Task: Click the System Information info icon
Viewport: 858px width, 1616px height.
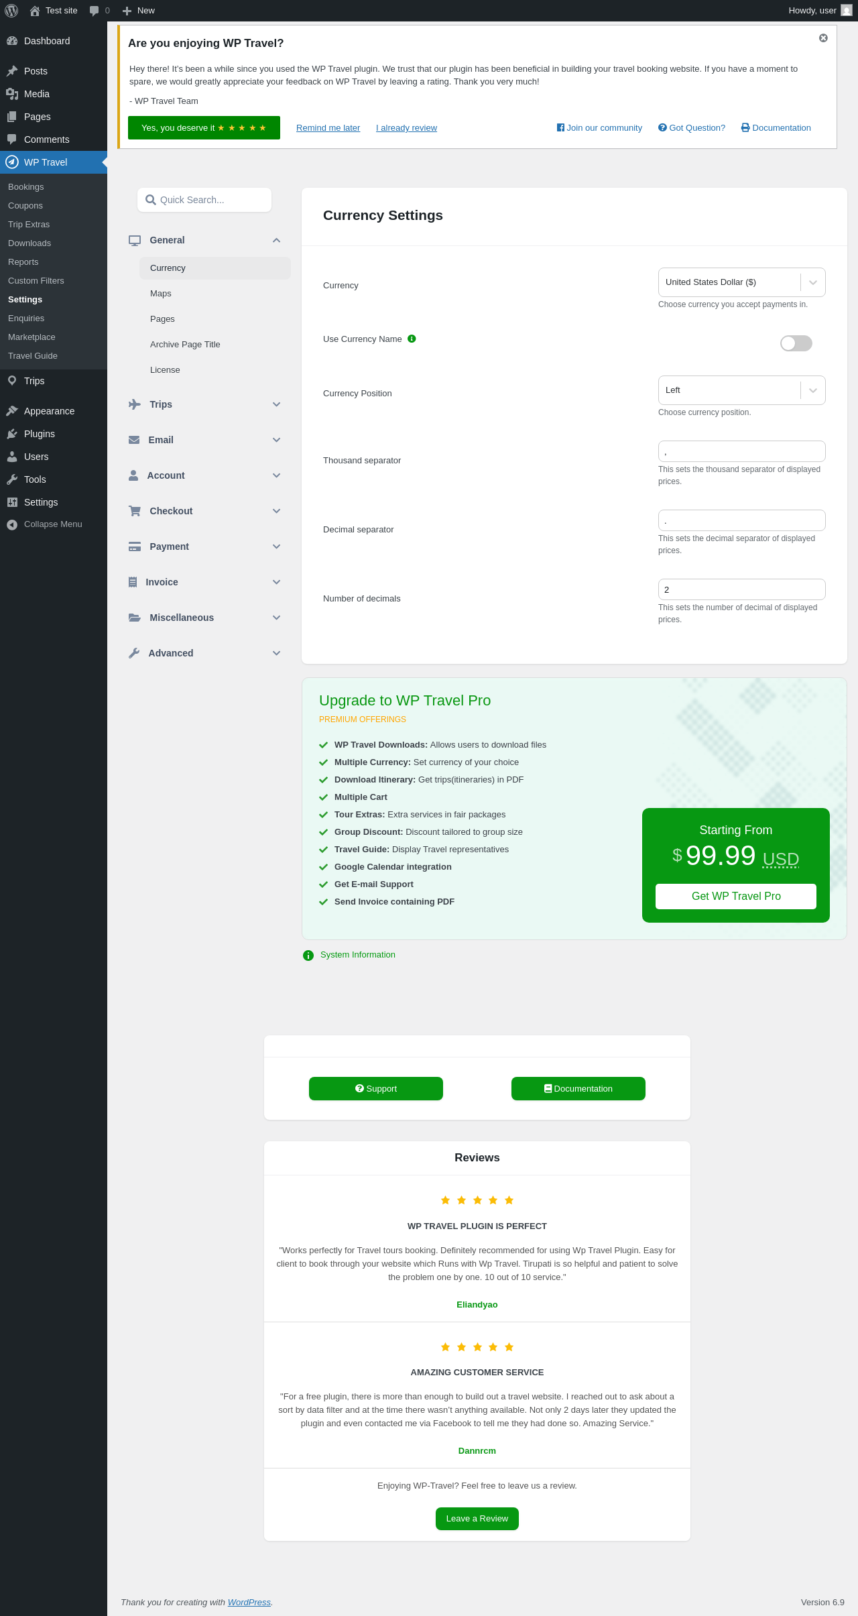Action: pos(308,956)
